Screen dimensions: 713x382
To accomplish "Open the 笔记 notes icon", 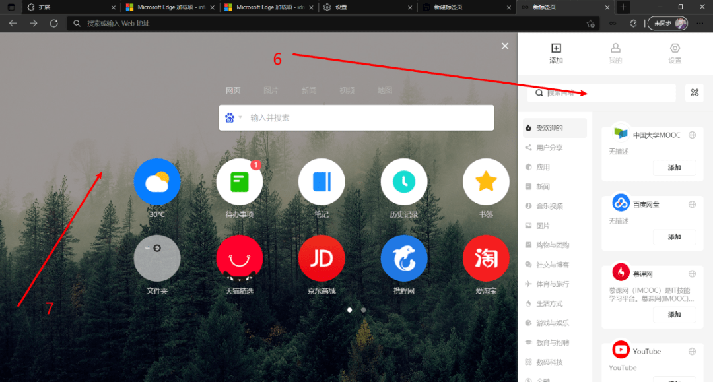I will (322, 181).
